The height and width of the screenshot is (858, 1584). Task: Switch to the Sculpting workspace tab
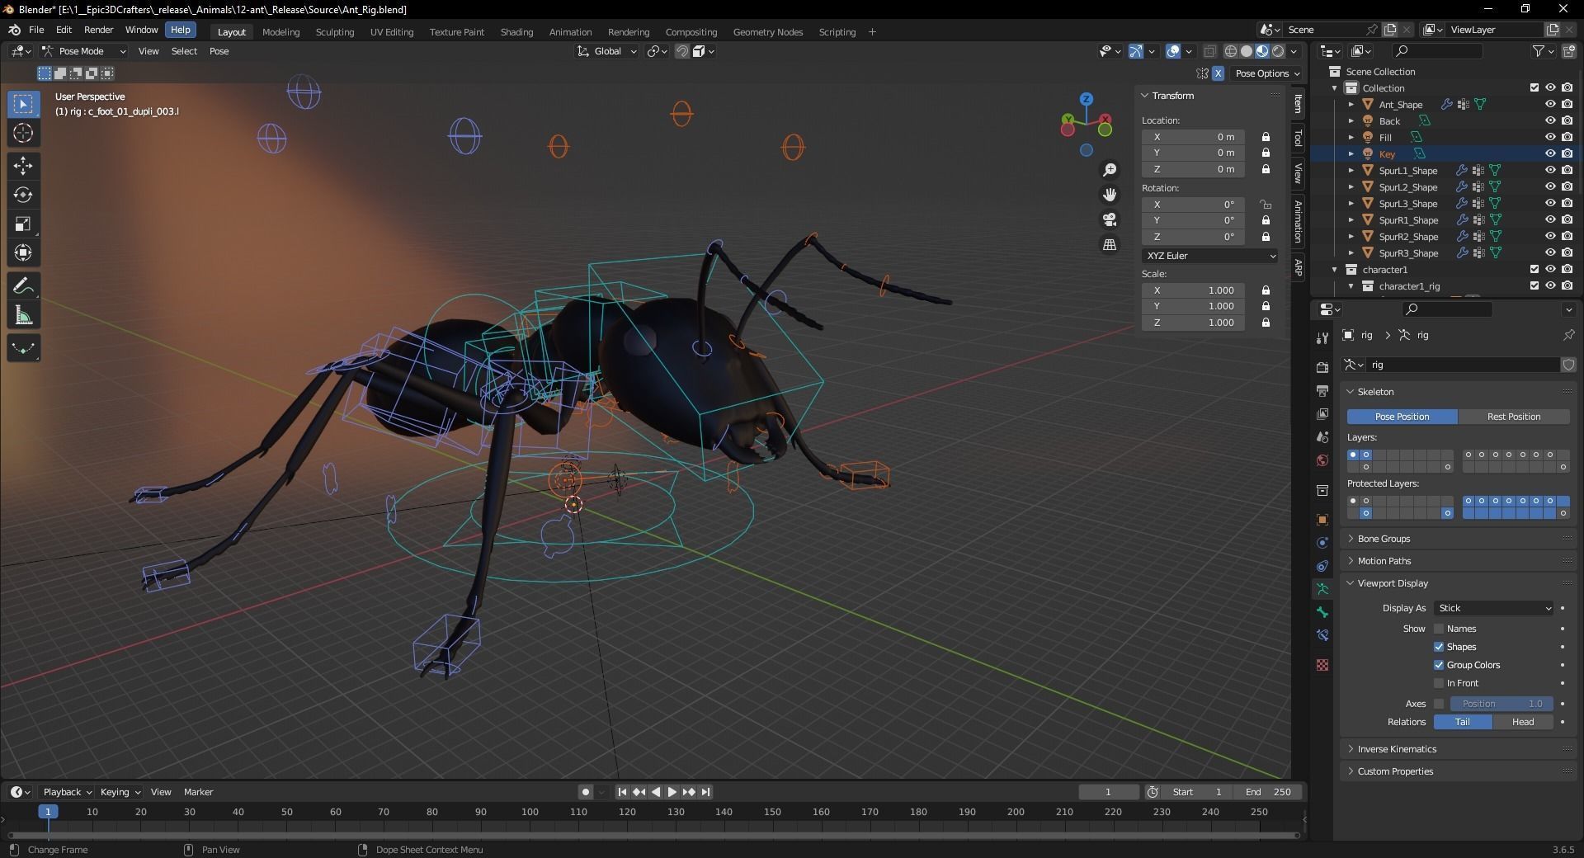[335, 32]
